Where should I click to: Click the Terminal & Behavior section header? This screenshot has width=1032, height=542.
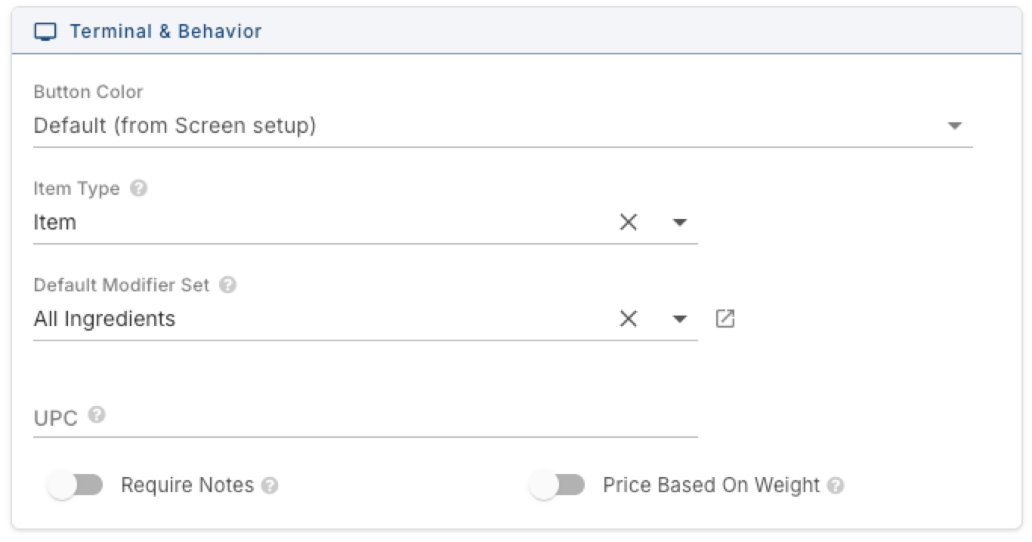click(516, 32)
